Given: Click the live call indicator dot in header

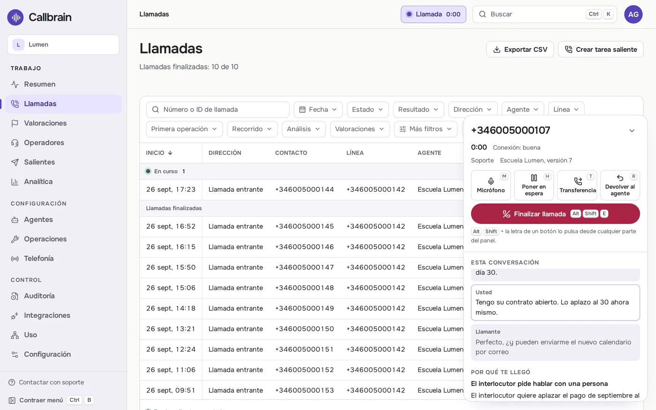Looking at the screenshot, I should 409,15.
